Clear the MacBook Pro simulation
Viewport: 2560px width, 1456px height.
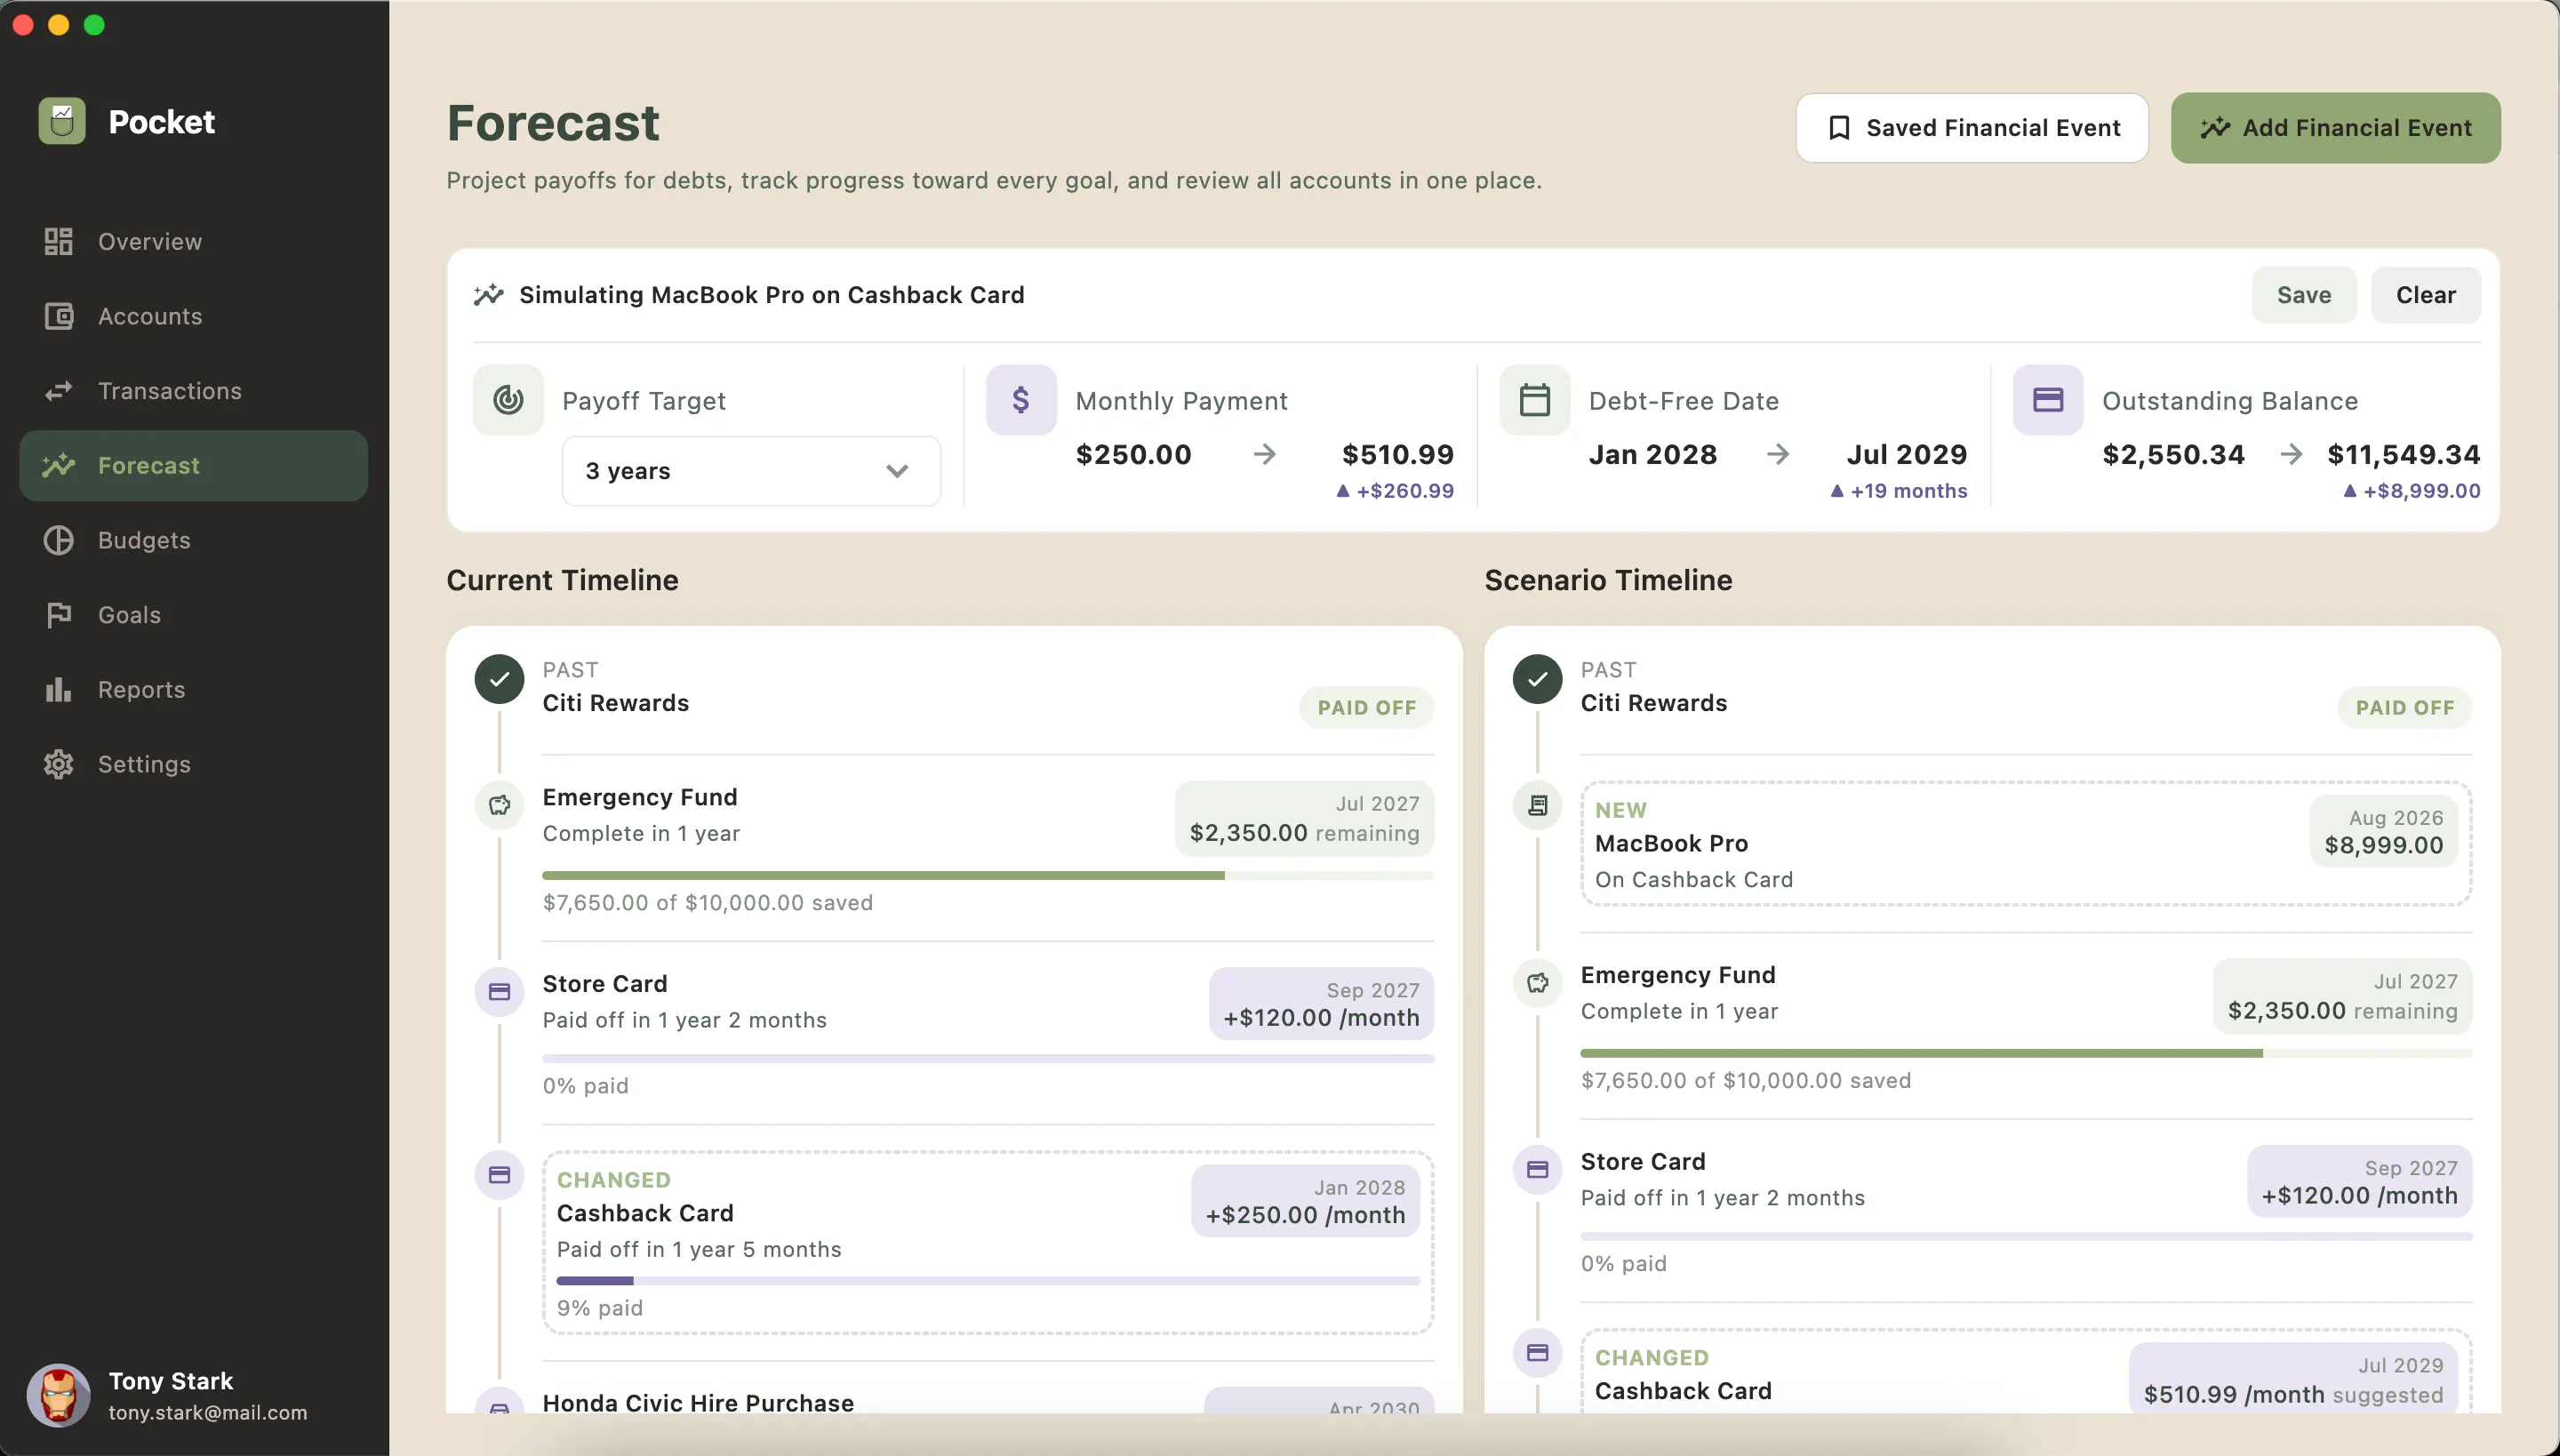[x=2426, y=295]
